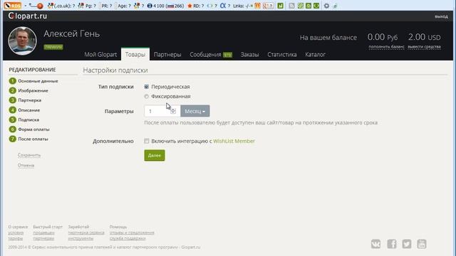This screenshot has width=456, height=256.
Task: Click the RSS feed icon in toolbar
Action: point(291,6)
